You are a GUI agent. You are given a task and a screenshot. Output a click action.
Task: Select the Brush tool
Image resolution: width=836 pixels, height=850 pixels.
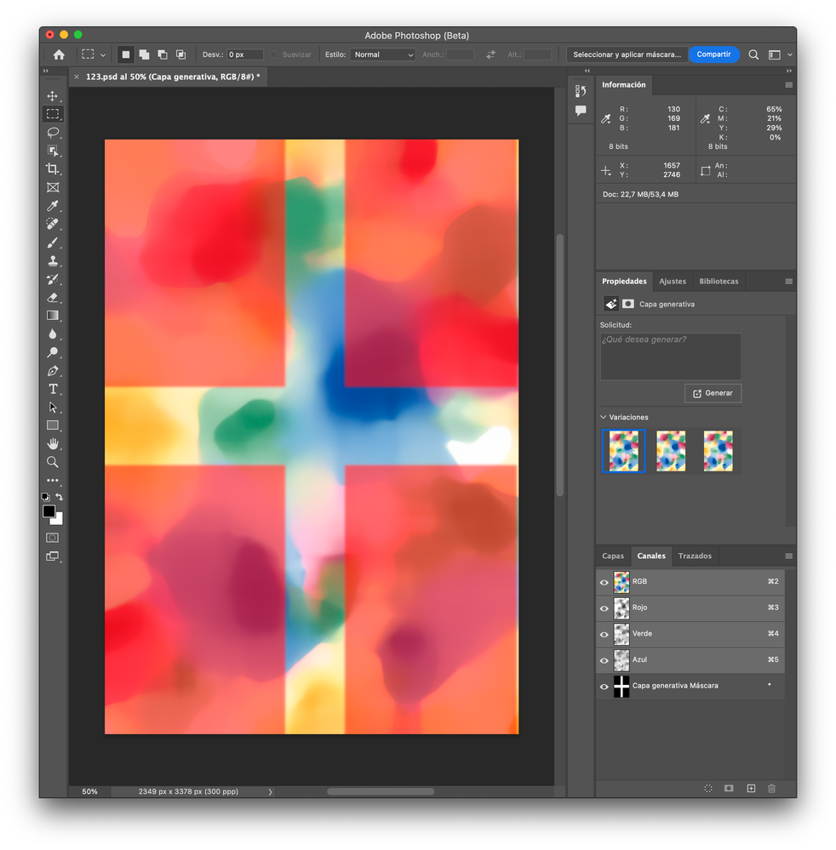click(53, 242)
